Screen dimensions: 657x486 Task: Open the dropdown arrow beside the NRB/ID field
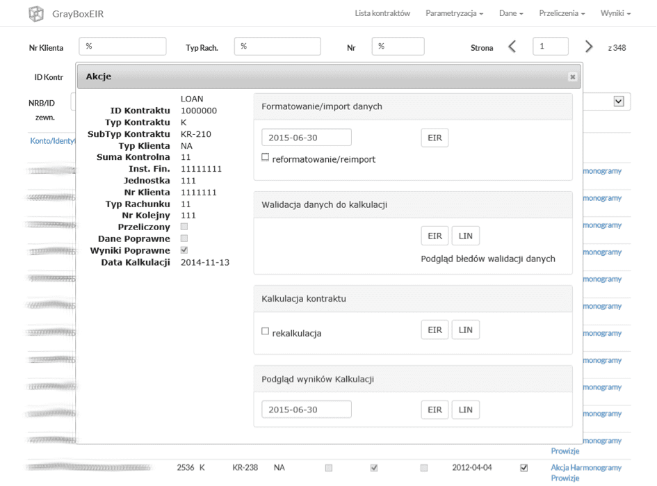pos(619,102)
